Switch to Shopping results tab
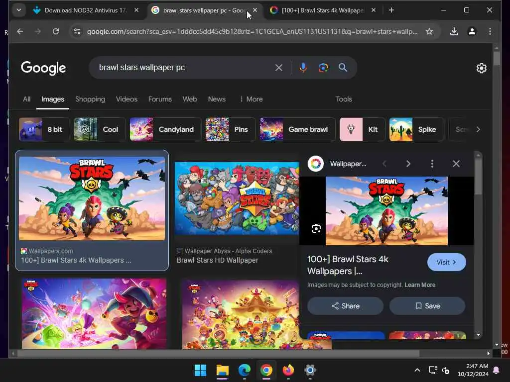Image resolution: width=510 pixels, height=382 pixels. click(x=90, y=99)
